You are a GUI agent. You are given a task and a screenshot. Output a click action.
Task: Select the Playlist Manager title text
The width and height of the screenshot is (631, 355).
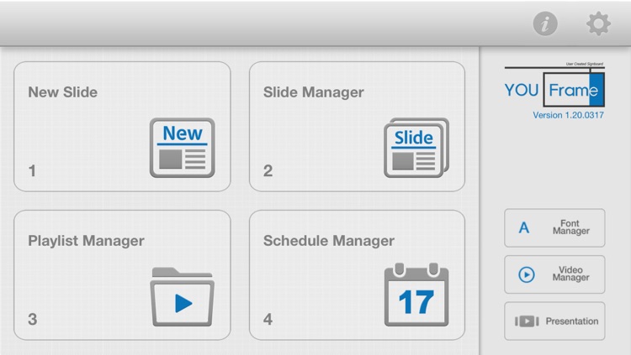coord(86,241)
